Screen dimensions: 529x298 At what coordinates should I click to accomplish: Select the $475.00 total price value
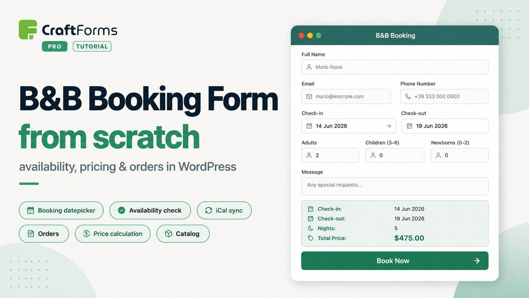coord(409,238)
